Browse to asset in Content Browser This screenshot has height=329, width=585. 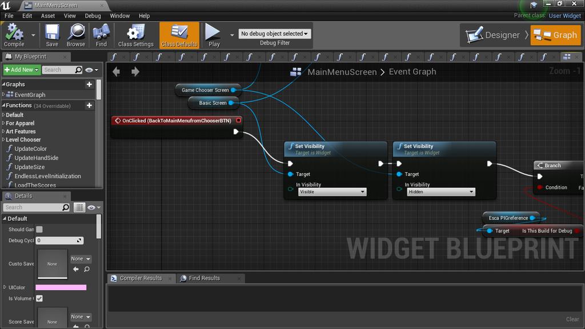point(76,35)
